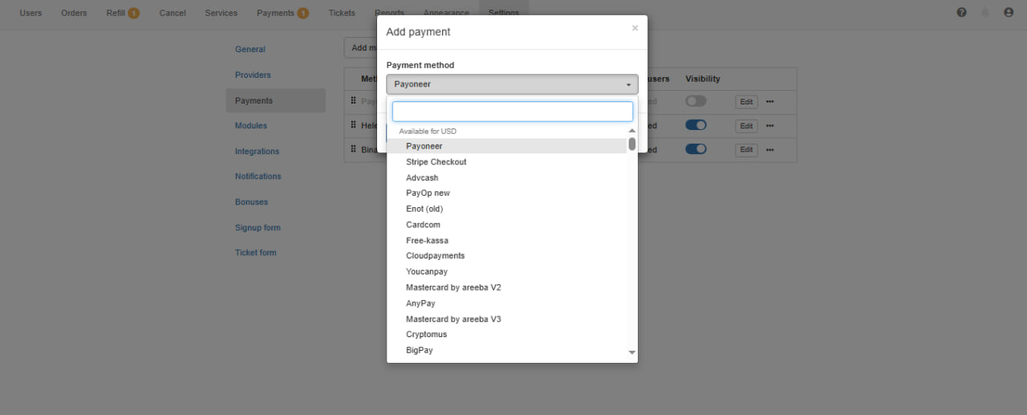The image size is (1027, 415).
Task: Choose Cryptomus in the payment list
Action: [x=426, y=335]
